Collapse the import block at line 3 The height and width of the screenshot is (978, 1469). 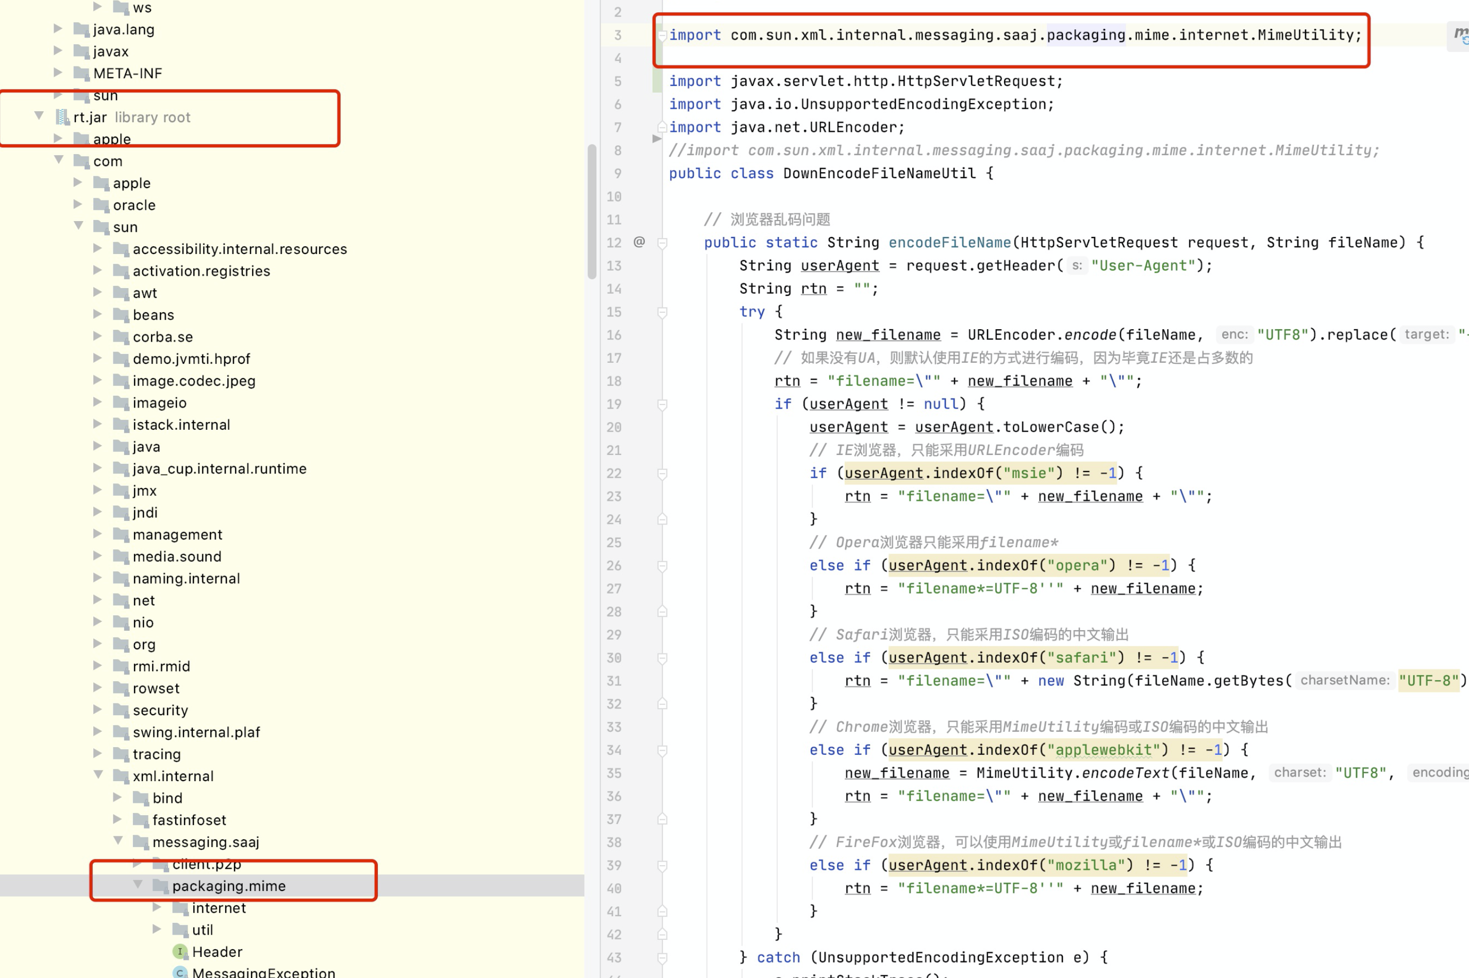(662, 35)
